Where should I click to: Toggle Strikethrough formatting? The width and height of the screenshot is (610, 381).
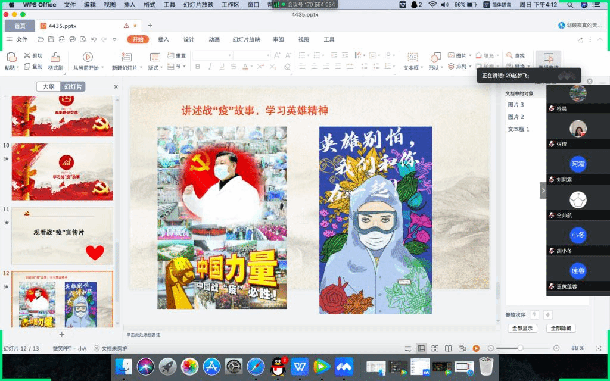click(234, 67)
